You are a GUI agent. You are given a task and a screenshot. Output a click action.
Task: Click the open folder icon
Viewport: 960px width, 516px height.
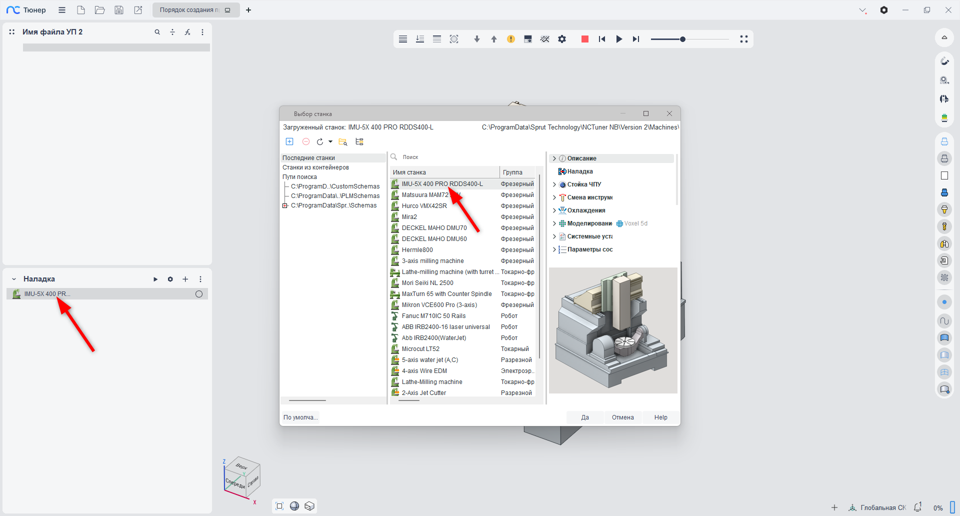click(100, 10)
